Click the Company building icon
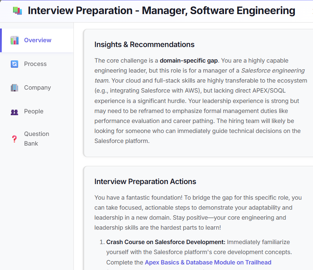The width and height of the screenshot is (313, 270). (14, 87)
